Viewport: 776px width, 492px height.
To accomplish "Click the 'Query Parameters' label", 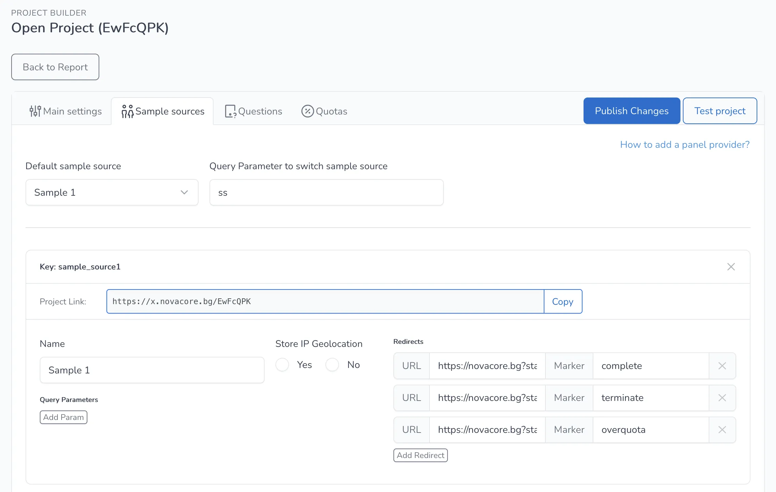I will click(69, 400).
